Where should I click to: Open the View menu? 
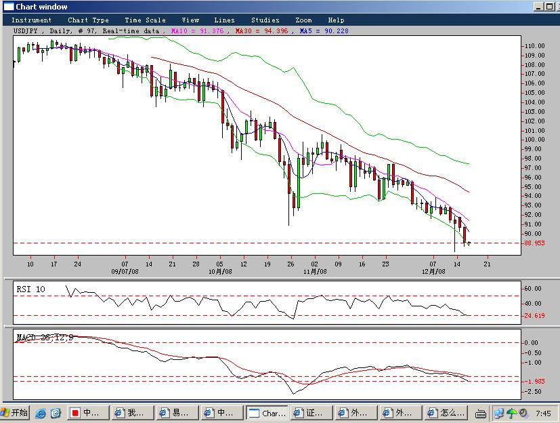pos(190,20)
